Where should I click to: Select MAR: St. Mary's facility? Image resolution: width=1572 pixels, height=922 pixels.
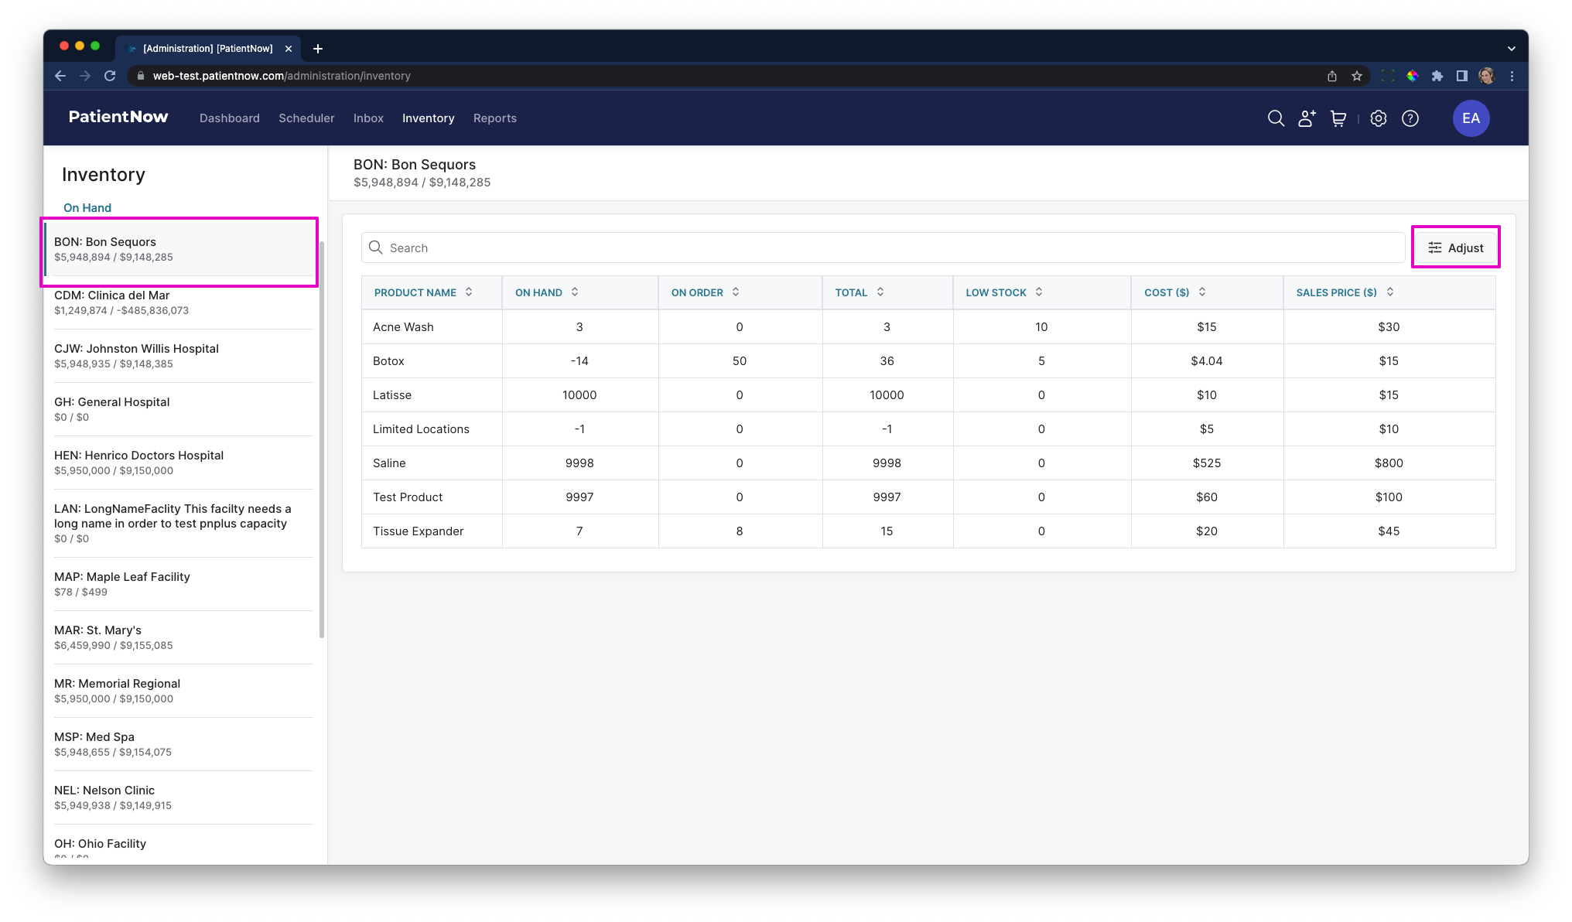183,637
